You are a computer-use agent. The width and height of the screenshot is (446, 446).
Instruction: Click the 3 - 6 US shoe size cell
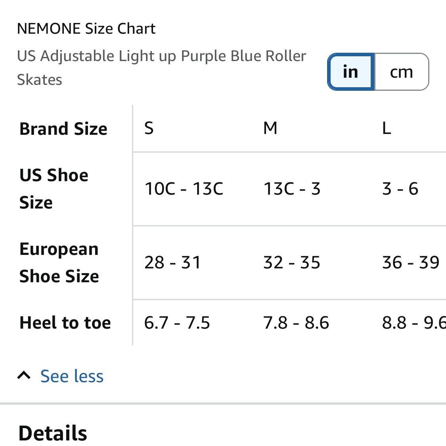point(400,189)
